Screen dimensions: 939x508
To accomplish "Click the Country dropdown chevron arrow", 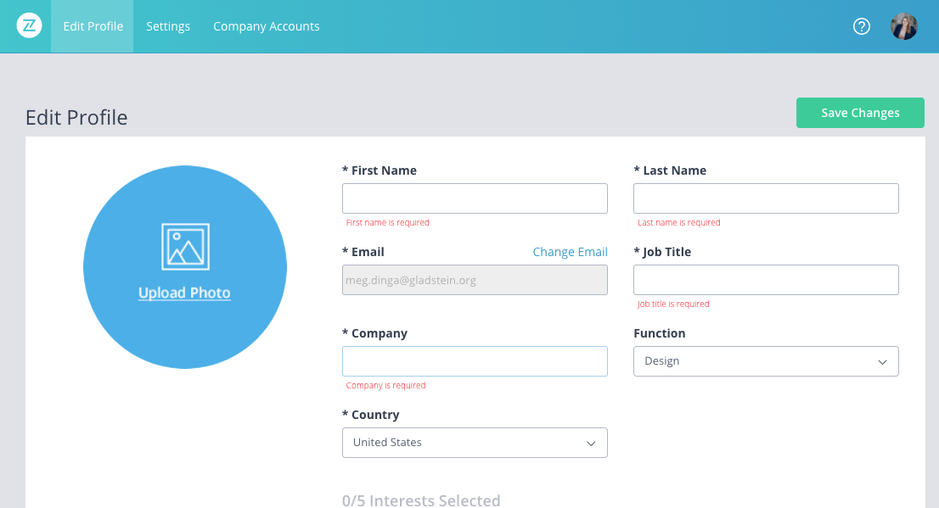I will [x=591, y=444].
